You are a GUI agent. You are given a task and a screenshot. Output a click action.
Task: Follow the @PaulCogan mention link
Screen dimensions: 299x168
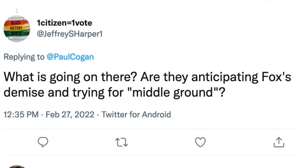click(x=70, y=57)
